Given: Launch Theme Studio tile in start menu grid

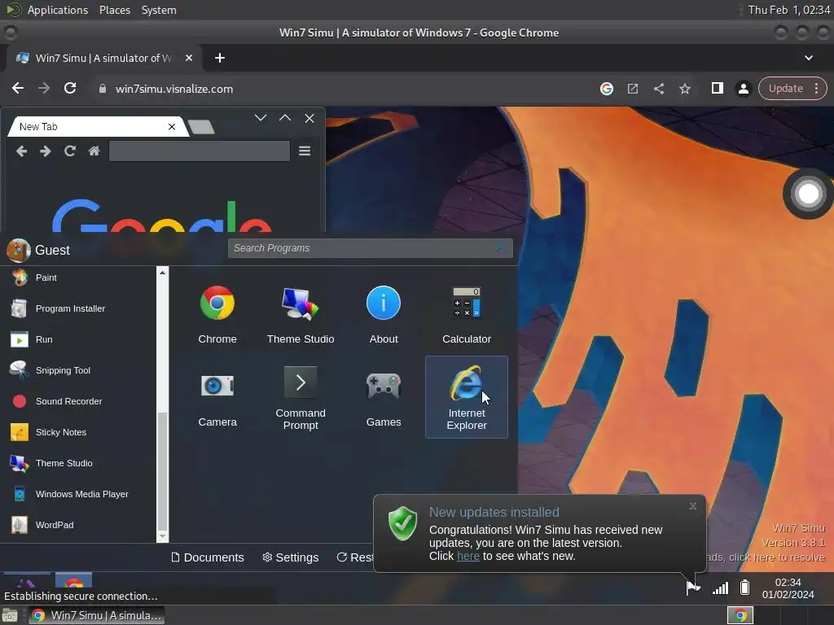Looking at the screenshot, I should (x=301, y=315).
